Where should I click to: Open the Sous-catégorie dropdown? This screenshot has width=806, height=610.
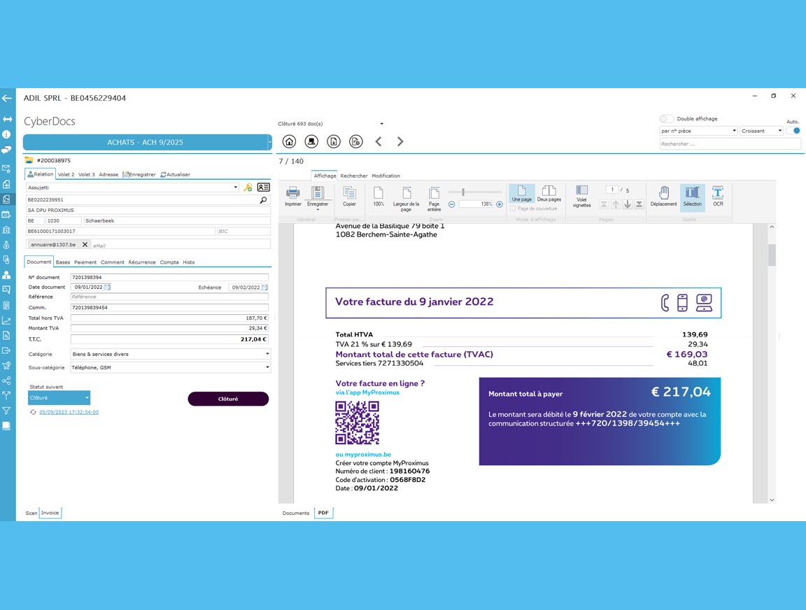(267, 367)
